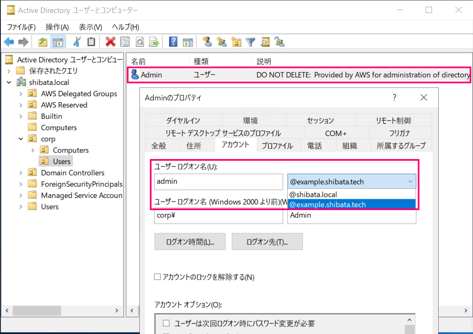Expand the Managed Service Accounts node arrow
This screenshot has height=334, width=473.
click(x=21, y=195)
